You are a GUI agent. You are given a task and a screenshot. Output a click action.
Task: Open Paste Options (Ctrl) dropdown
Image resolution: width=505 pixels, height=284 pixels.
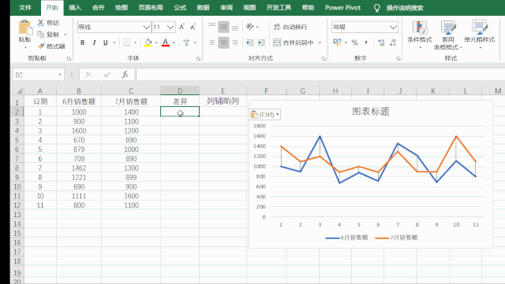click(x=265, y=114)
